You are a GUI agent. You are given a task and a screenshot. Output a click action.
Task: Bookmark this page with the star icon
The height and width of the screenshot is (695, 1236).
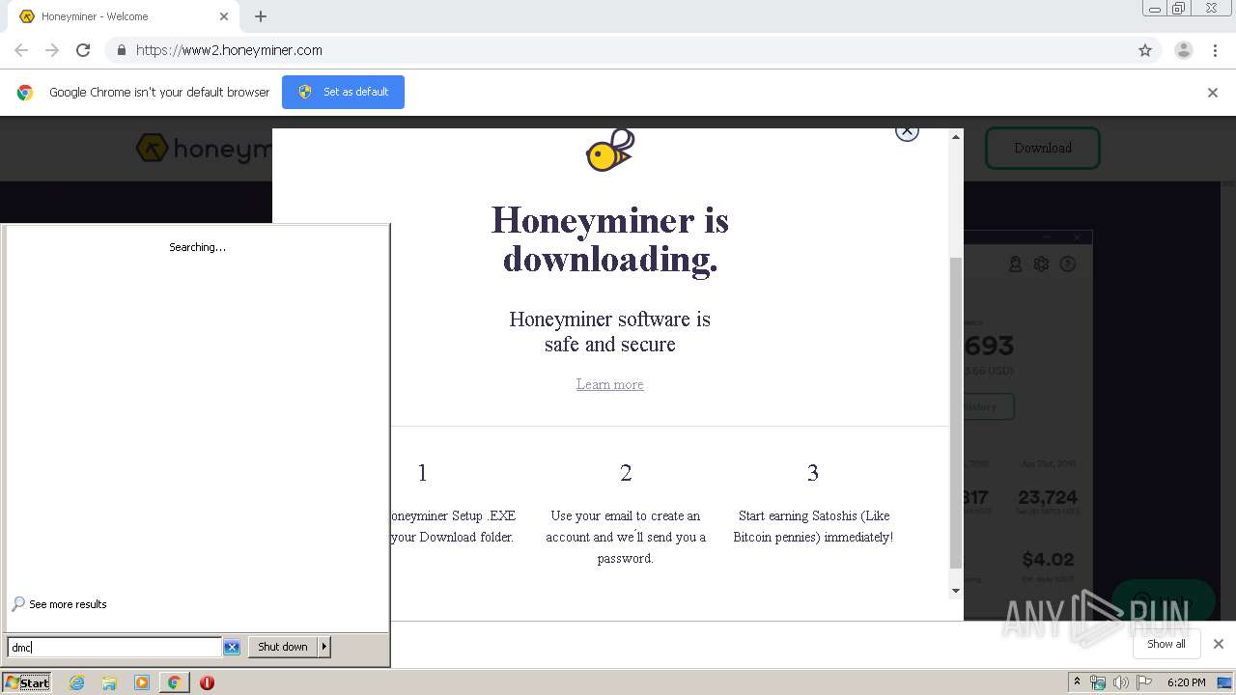tap(1145, 50)
